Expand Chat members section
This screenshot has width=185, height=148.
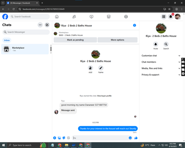coord(161,62)
